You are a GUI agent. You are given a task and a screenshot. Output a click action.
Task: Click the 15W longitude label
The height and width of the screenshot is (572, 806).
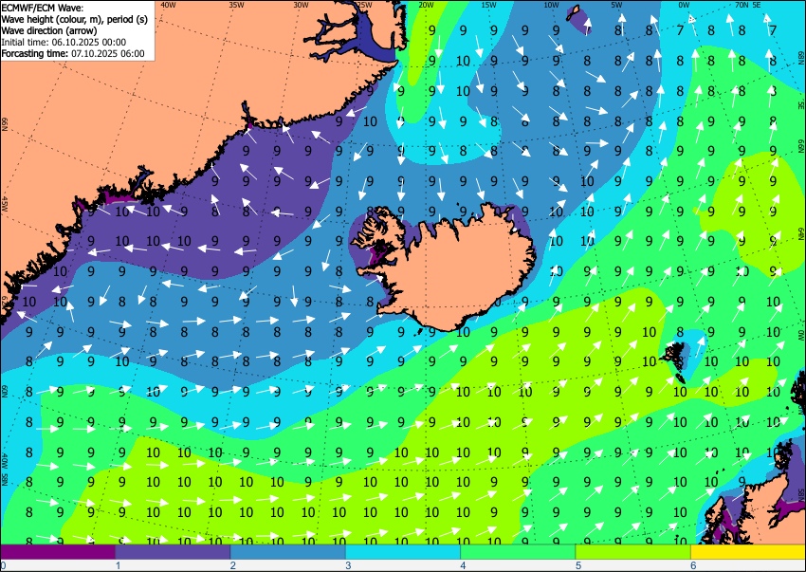click(x=488, y=5)
